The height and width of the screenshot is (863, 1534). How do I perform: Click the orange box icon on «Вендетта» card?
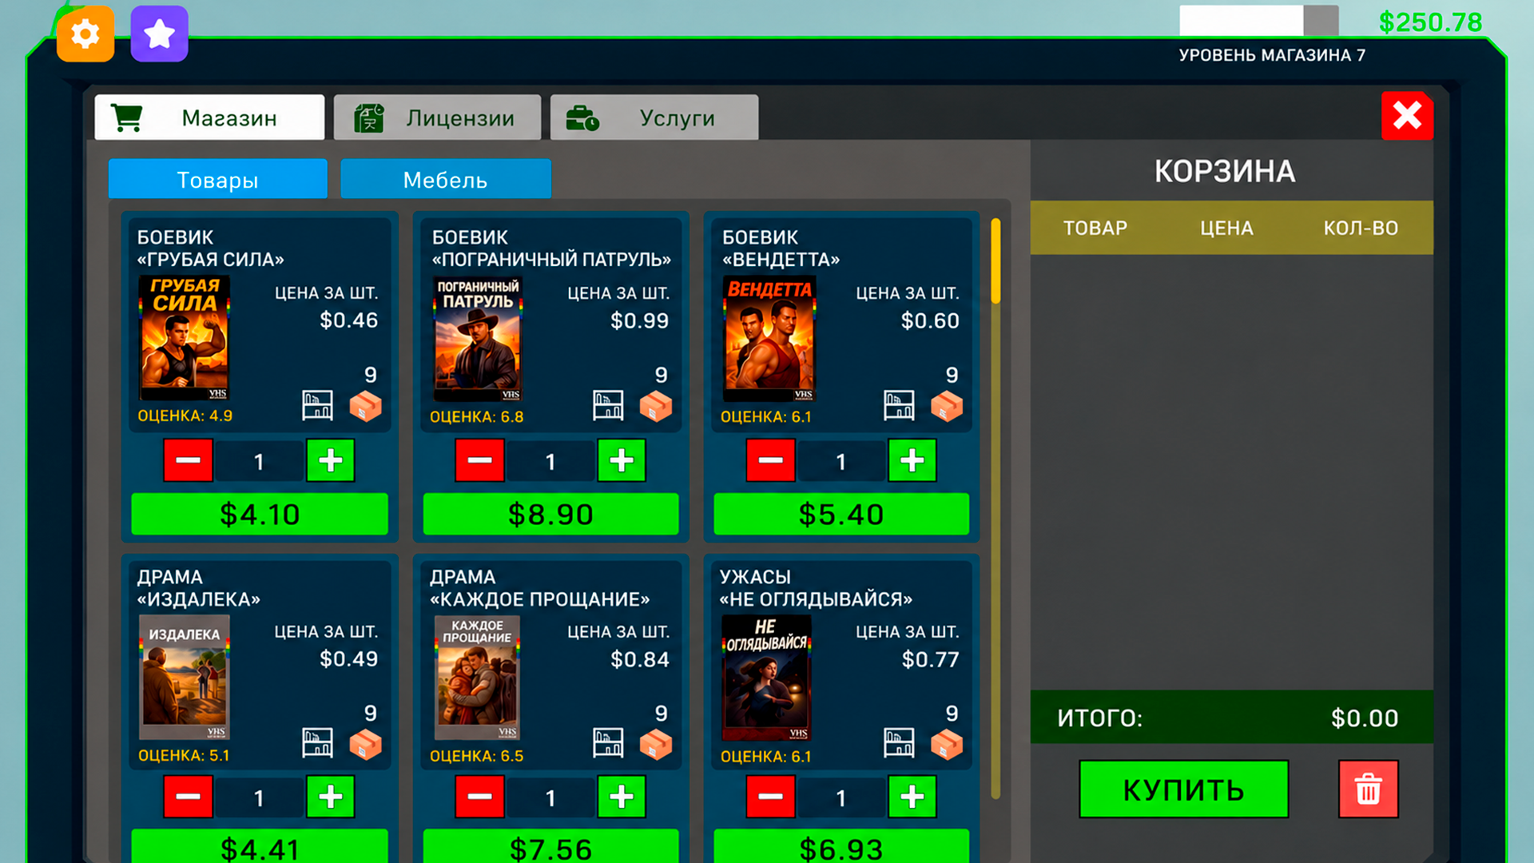[947, 405]
